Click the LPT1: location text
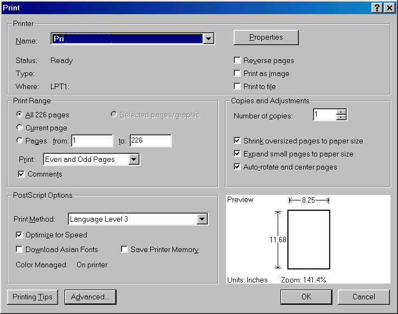Image resolution: width=398 pixels, height=314 pixels. point(60,86)
